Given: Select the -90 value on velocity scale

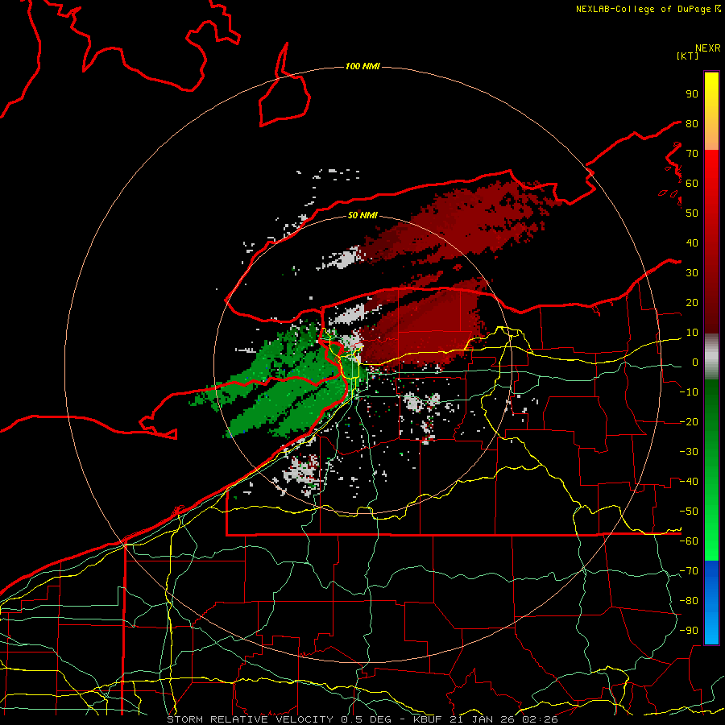Looking at the screenshot, I should 689,631.
